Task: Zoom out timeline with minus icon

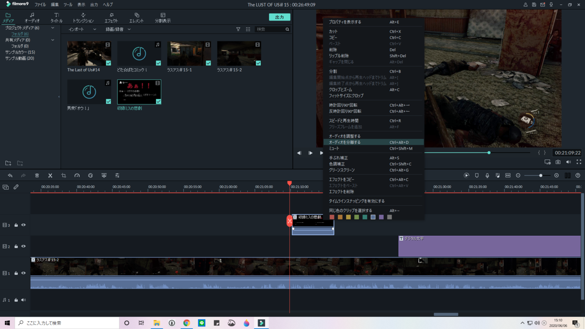Action: point(518,175)
